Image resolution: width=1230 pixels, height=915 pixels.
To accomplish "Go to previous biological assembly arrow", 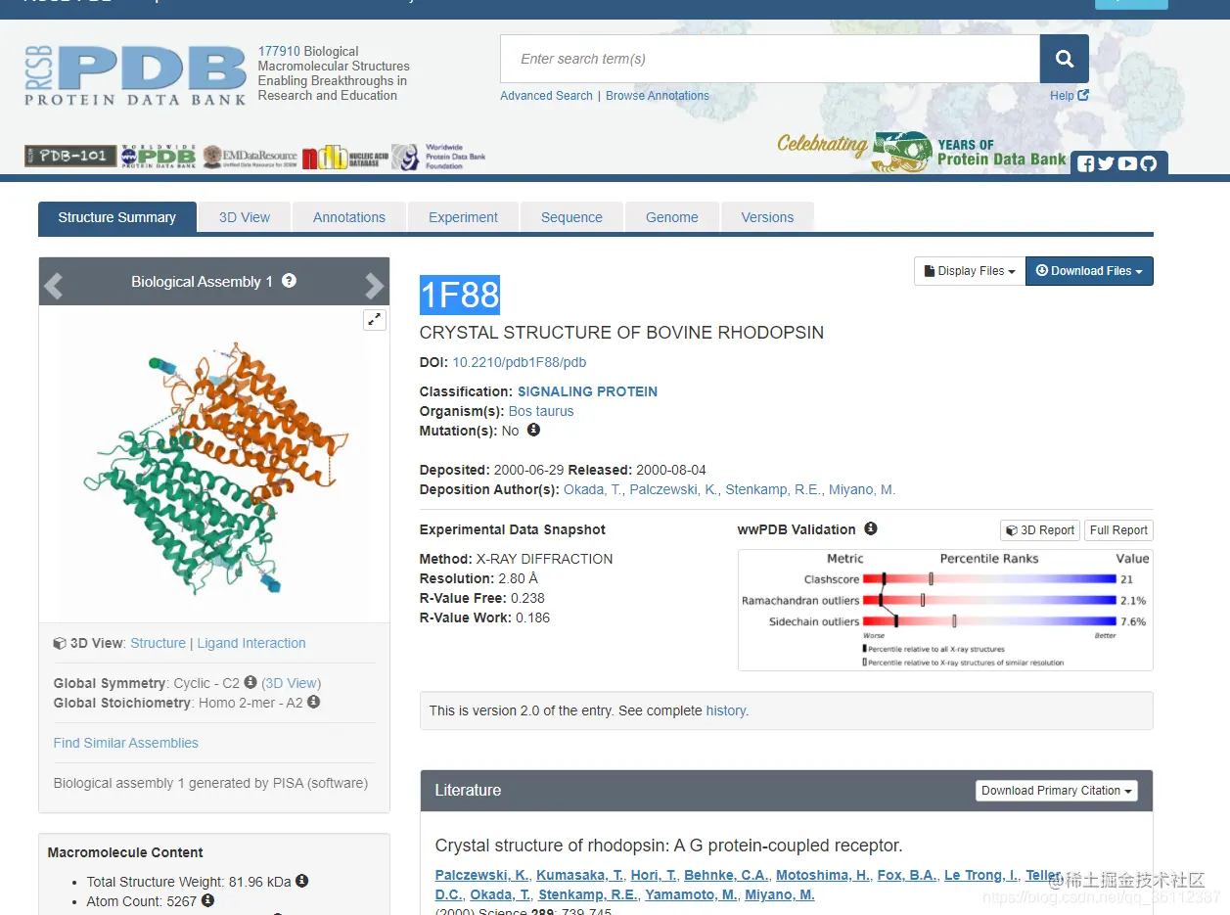I will point(54,285).
